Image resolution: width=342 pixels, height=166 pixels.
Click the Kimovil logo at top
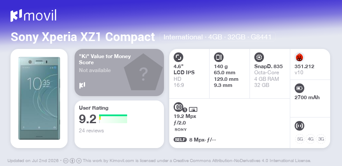coord(33,16)
